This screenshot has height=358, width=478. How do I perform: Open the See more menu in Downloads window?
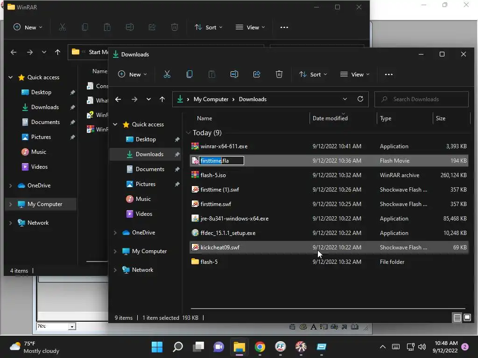pyautogui.click(x=389, y=74)
